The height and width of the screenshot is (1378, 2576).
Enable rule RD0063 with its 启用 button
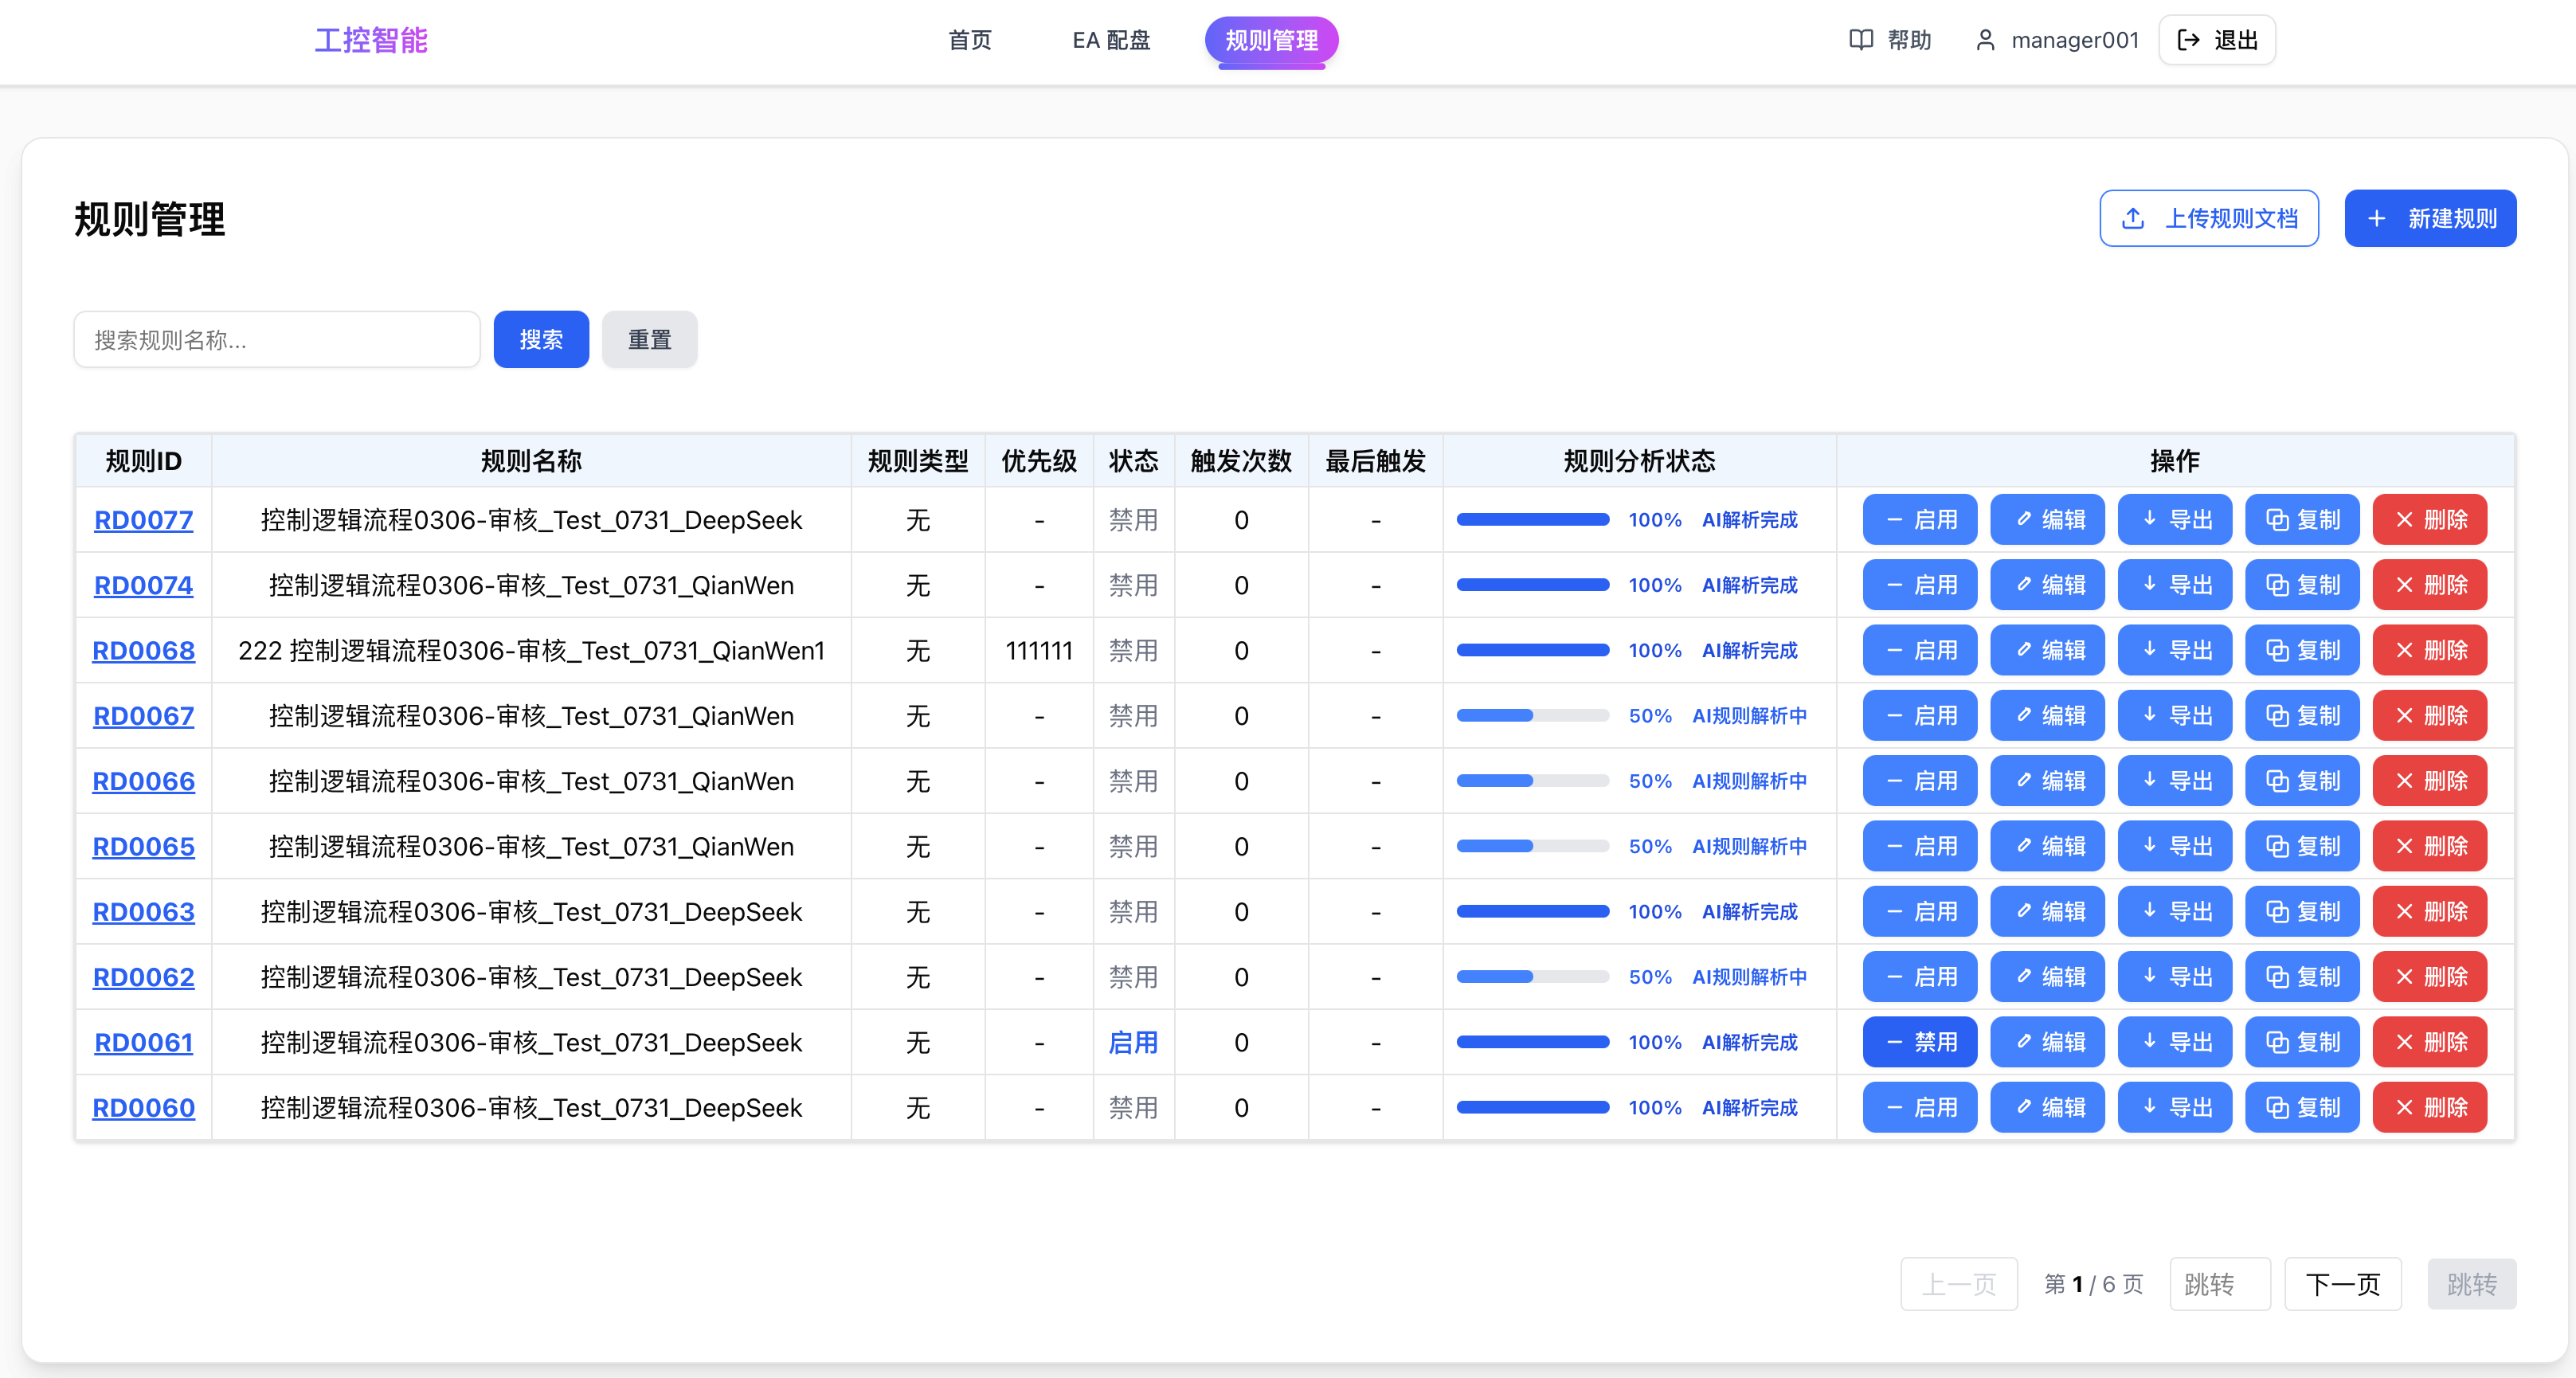pos(1919,911)
